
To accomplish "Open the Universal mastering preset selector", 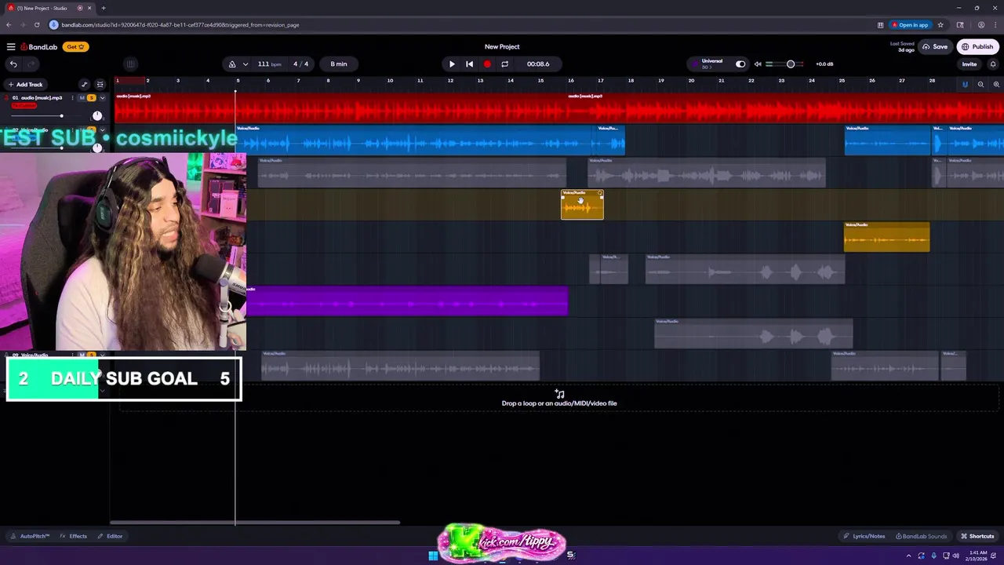I will (x=711, y=64).
